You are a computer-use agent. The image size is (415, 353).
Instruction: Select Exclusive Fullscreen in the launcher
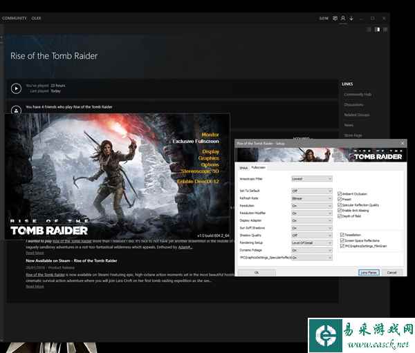(x=196, y=141)
